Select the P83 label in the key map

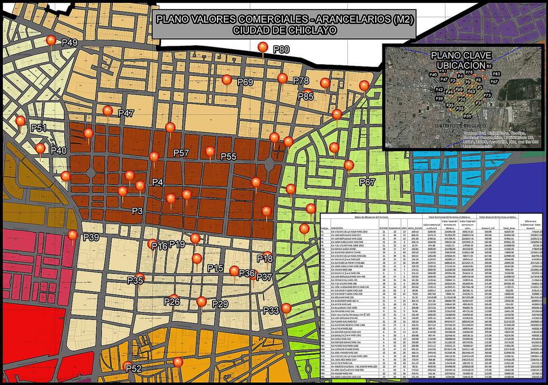point(497,74)
